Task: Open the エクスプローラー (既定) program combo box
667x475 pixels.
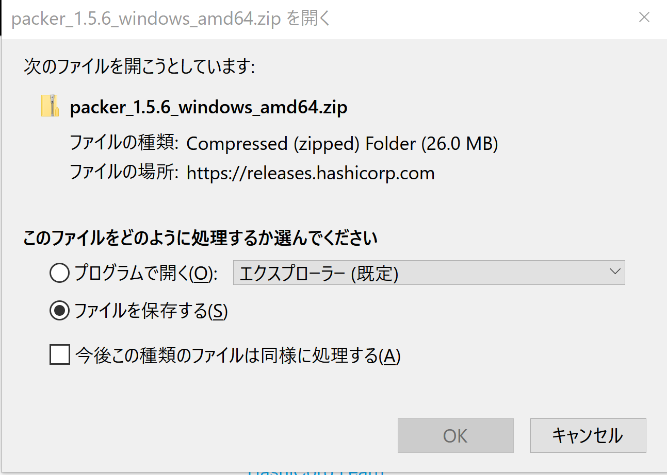Action: [x=429, y=273]
